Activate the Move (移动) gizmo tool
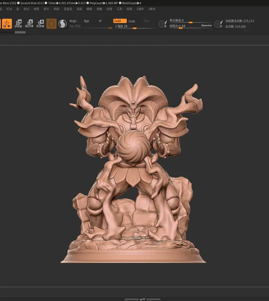Image resolution: width=269 pixels, height=301 pixels. (18, 23)
